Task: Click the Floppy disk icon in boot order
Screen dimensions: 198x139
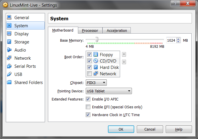Action: tap(96, 54)
